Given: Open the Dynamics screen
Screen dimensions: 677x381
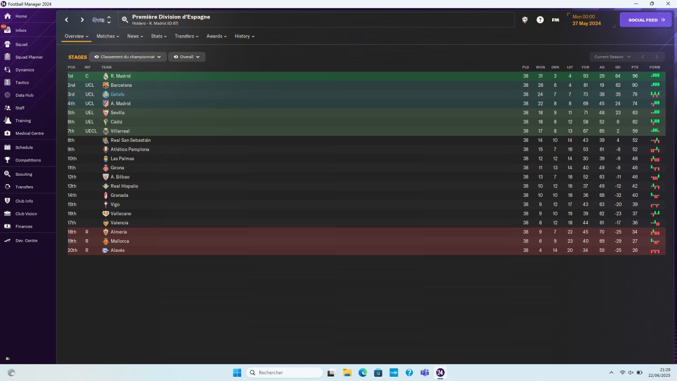Looking at the screenshot, I should coord(24,70).
